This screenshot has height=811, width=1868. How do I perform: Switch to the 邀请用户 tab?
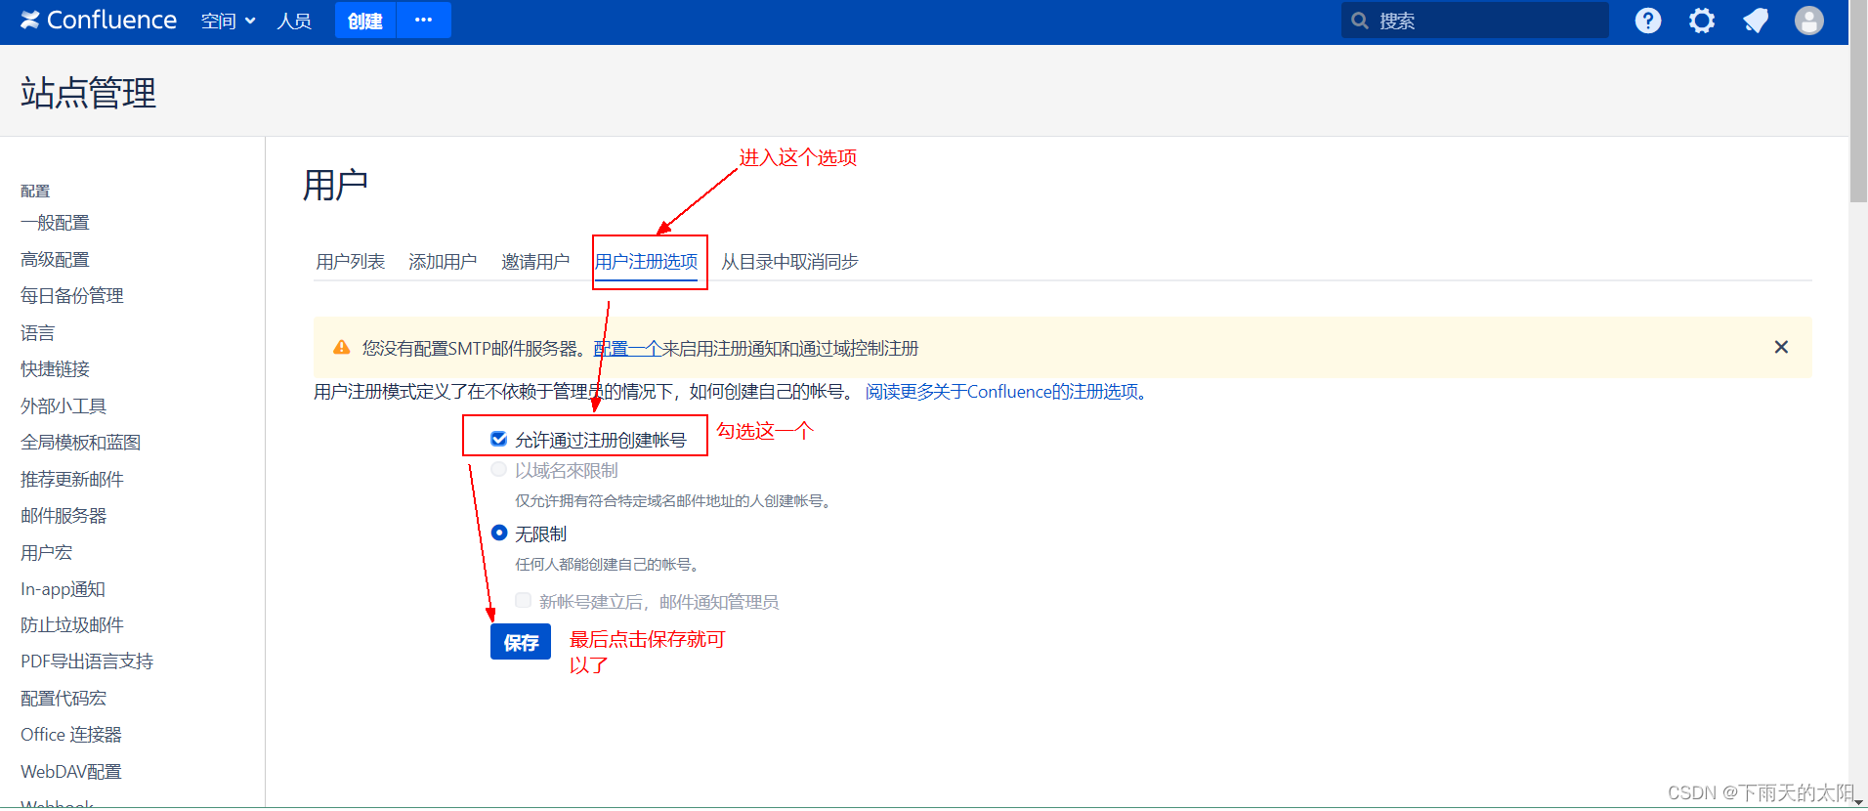(x=535, y=261)
